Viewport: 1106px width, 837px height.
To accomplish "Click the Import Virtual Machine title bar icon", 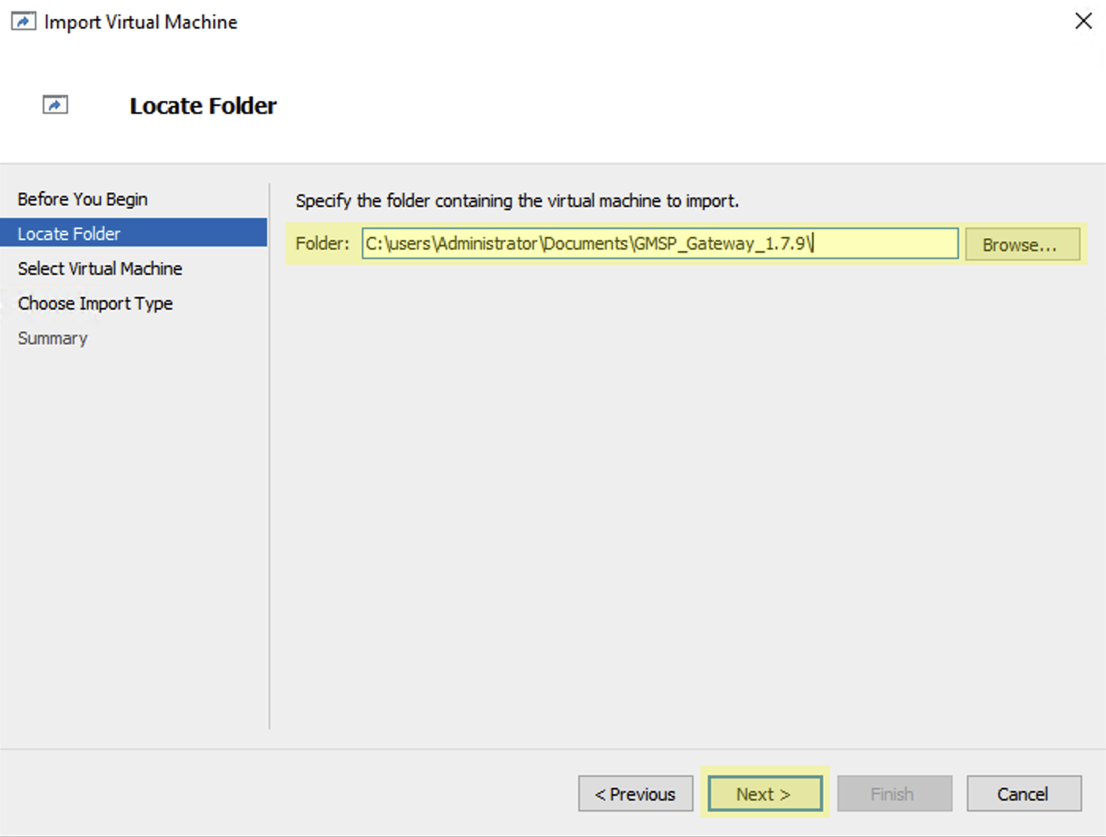I will coord(23,21).
